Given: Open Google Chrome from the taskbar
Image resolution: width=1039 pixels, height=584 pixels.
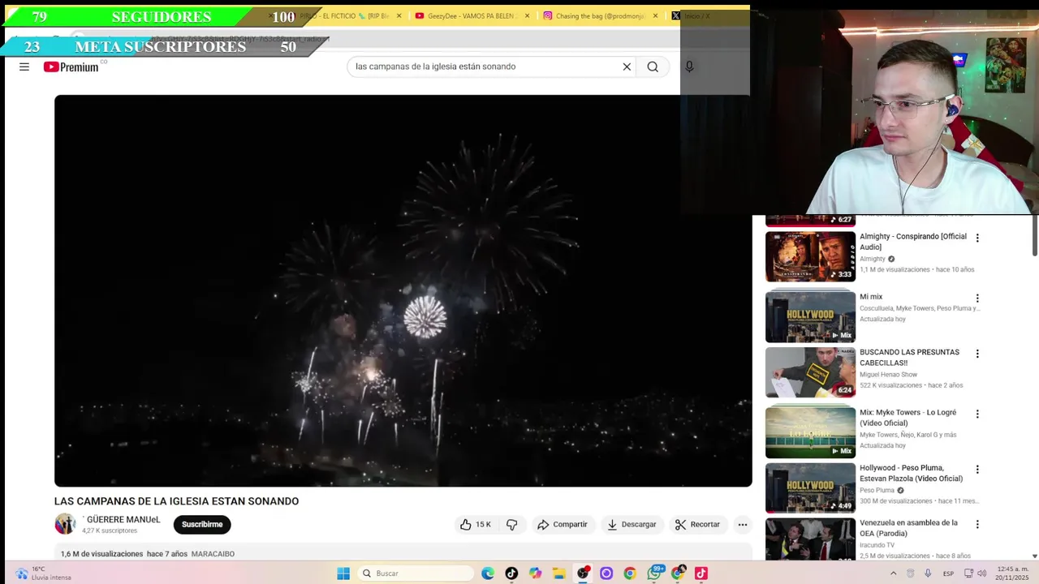Looking at the screenshot, I should (630, 573).
